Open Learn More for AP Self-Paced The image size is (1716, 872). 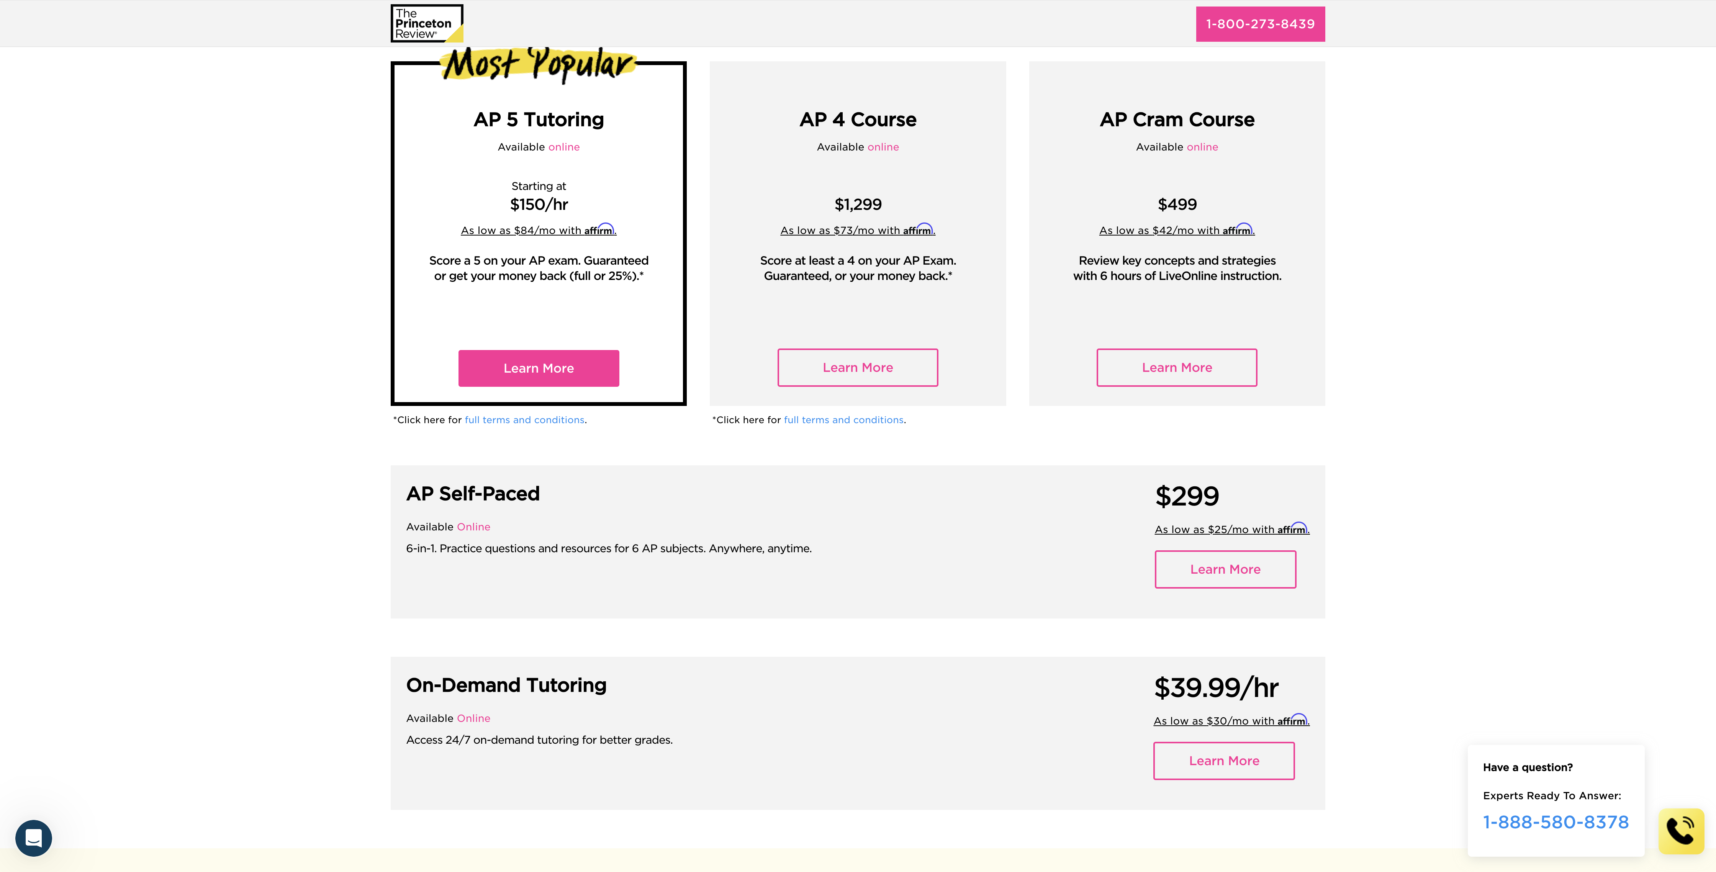(1225, 569)
